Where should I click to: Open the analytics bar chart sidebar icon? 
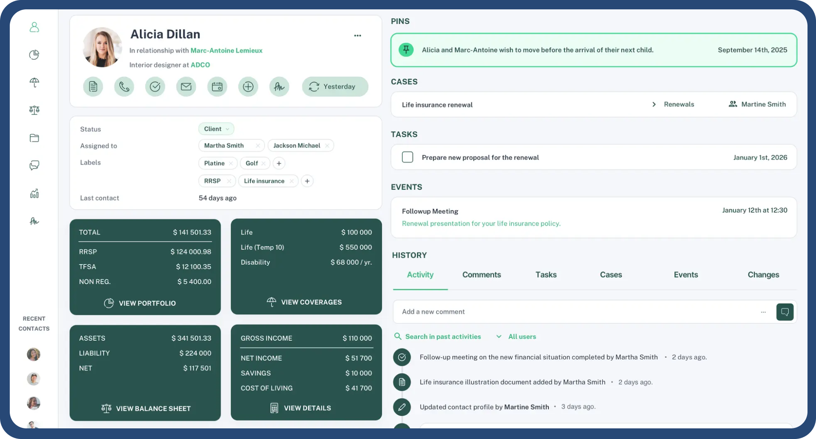pyautogui.click(x=34, y=193)
